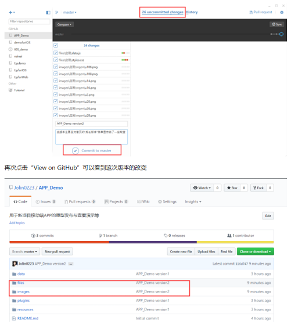The height and width of the screenshot is (328, 295).
Task: Expand the Insights dropdown tab
Action: click(x=193, y=201)
